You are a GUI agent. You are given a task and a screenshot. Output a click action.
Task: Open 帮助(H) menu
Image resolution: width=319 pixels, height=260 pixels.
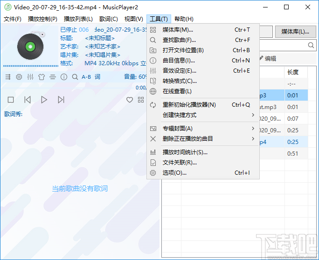tap(184, 19)
